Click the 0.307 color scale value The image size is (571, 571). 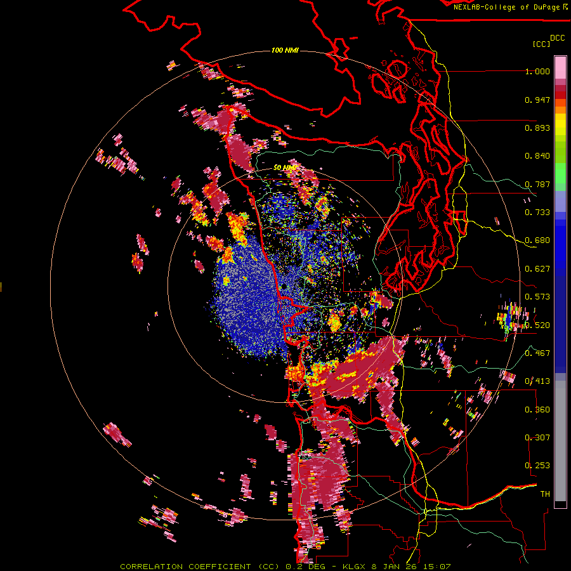pyautogui.click(x=537, y=437)
